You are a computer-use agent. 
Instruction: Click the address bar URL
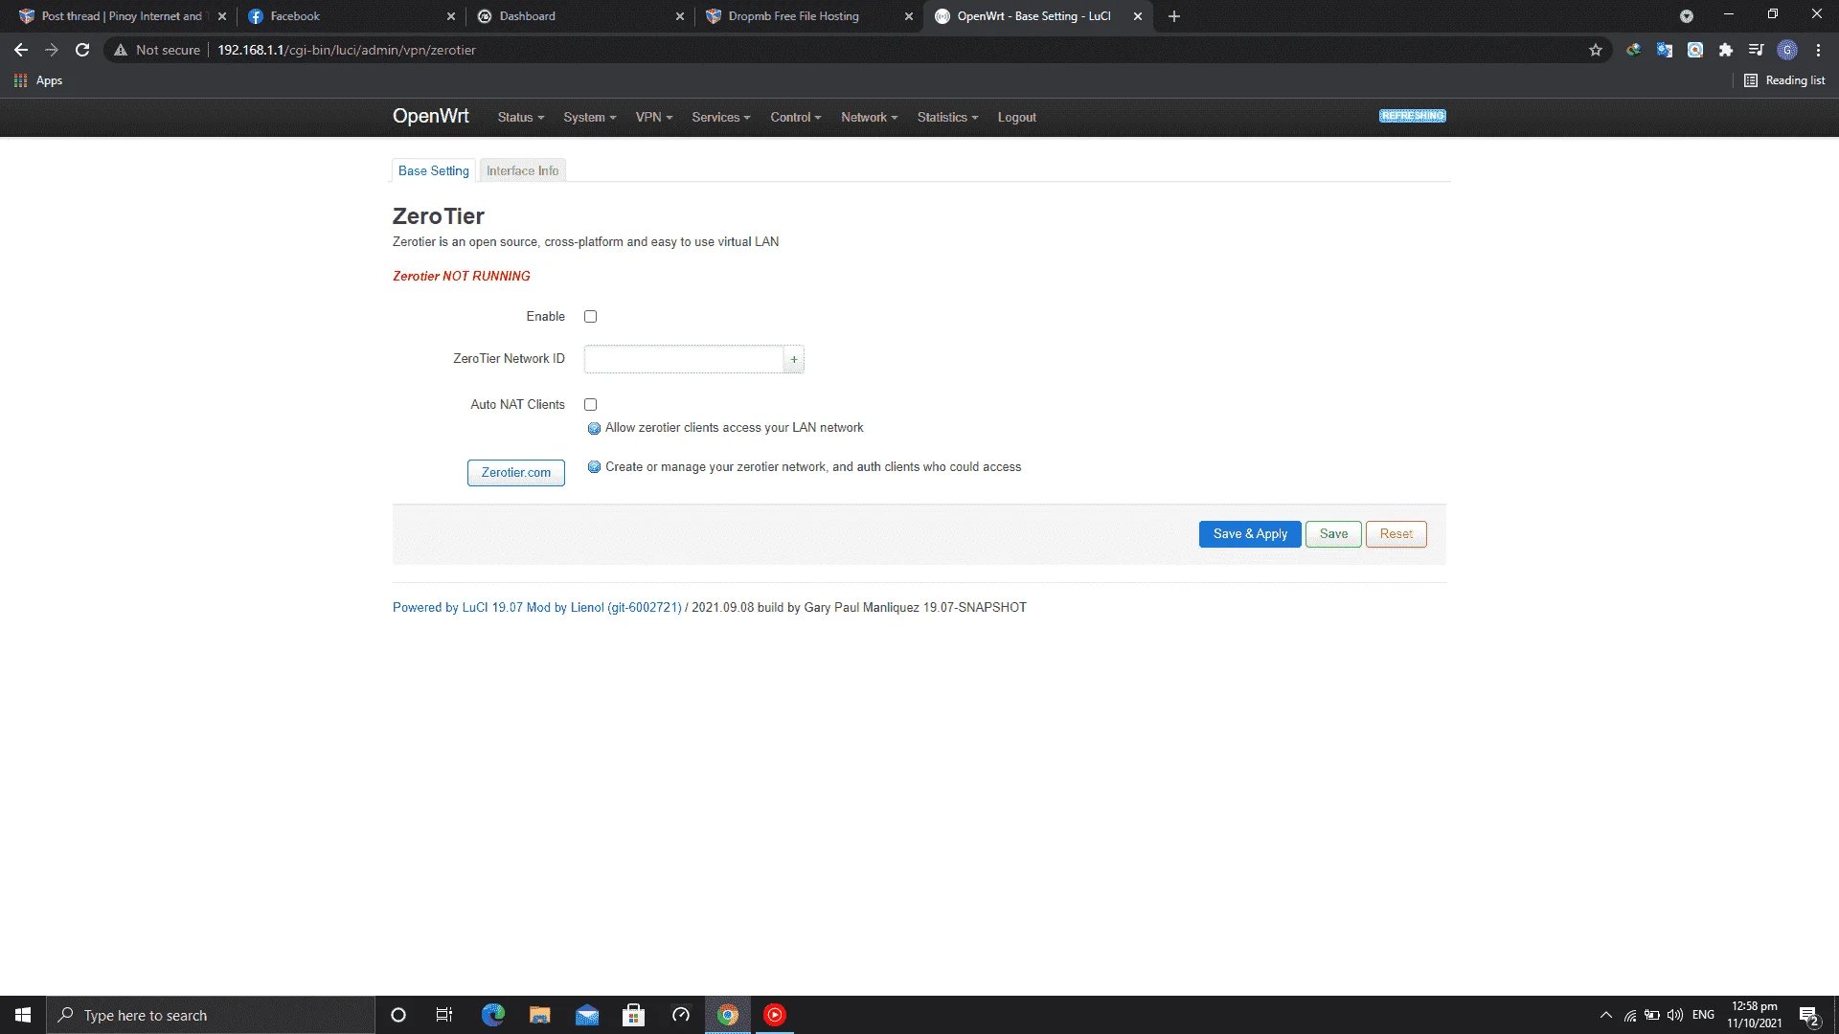[347, 50]
